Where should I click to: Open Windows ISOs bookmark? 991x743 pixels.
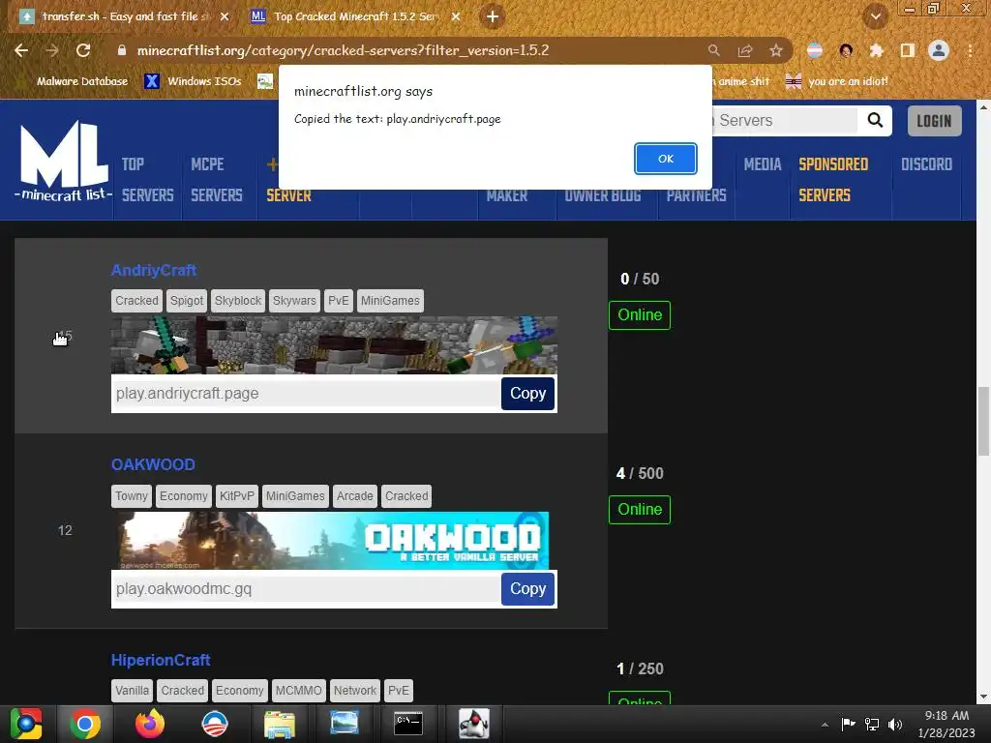[194, 81]
